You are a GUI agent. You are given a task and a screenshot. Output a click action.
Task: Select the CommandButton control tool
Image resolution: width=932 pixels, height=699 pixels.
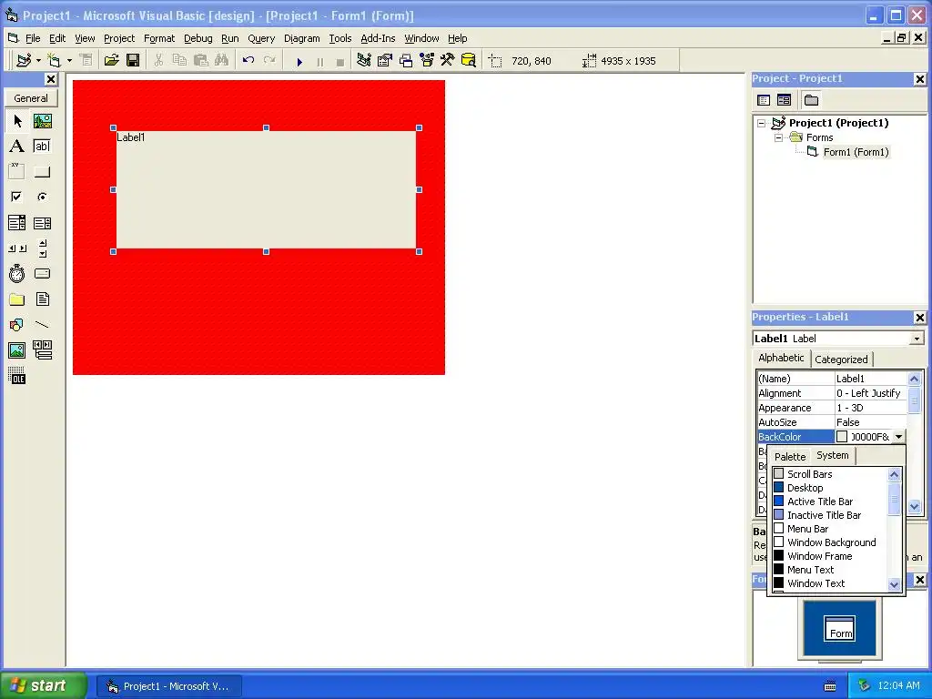[x=42, y=172]
